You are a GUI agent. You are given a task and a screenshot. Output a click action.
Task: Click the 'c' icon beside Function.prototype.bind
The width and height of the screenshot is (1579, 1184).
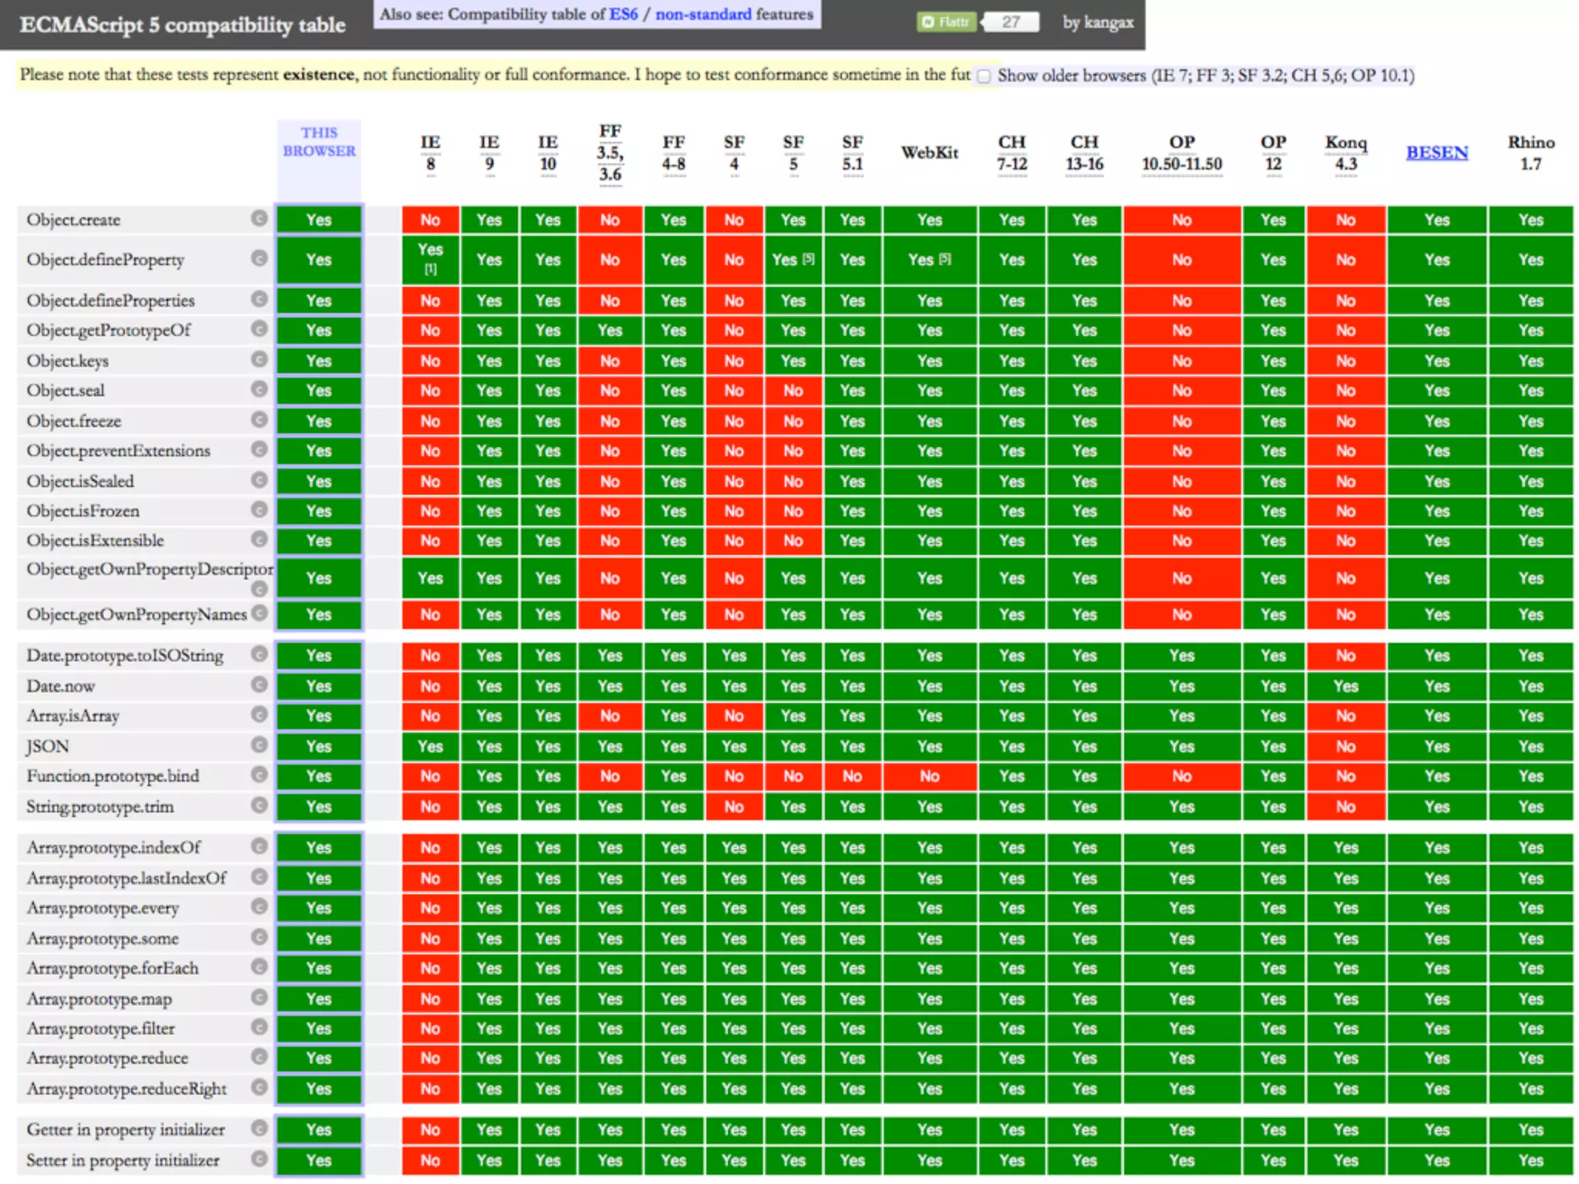259,775
